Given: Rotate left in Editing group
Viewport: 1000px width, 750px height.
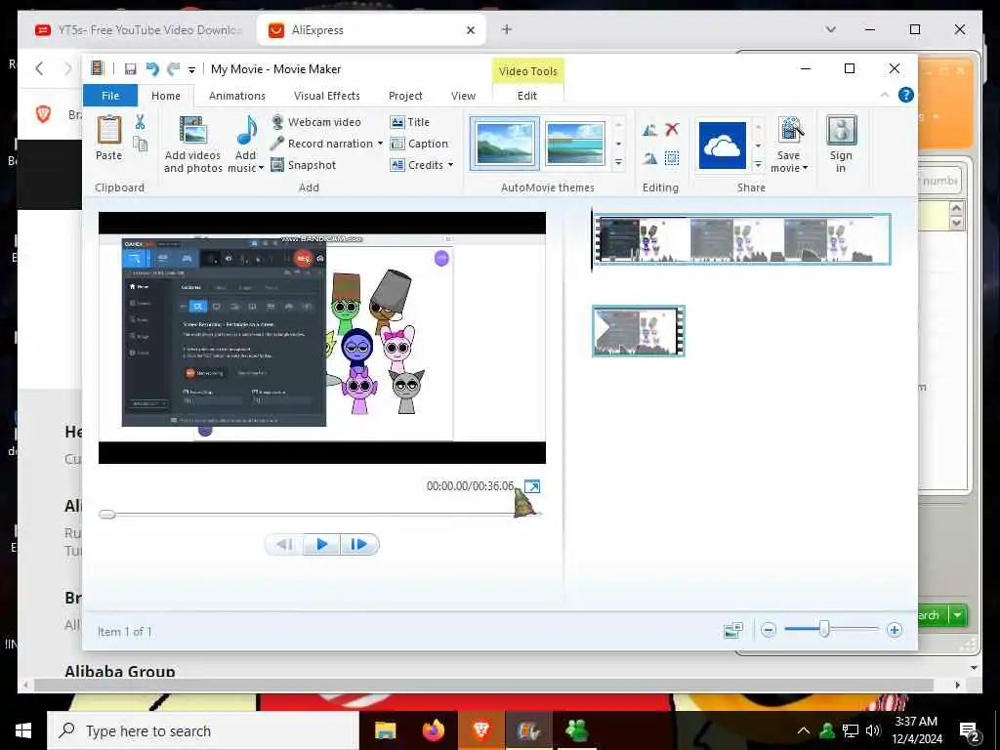Looking at the screenshot, I should (649, 130).
